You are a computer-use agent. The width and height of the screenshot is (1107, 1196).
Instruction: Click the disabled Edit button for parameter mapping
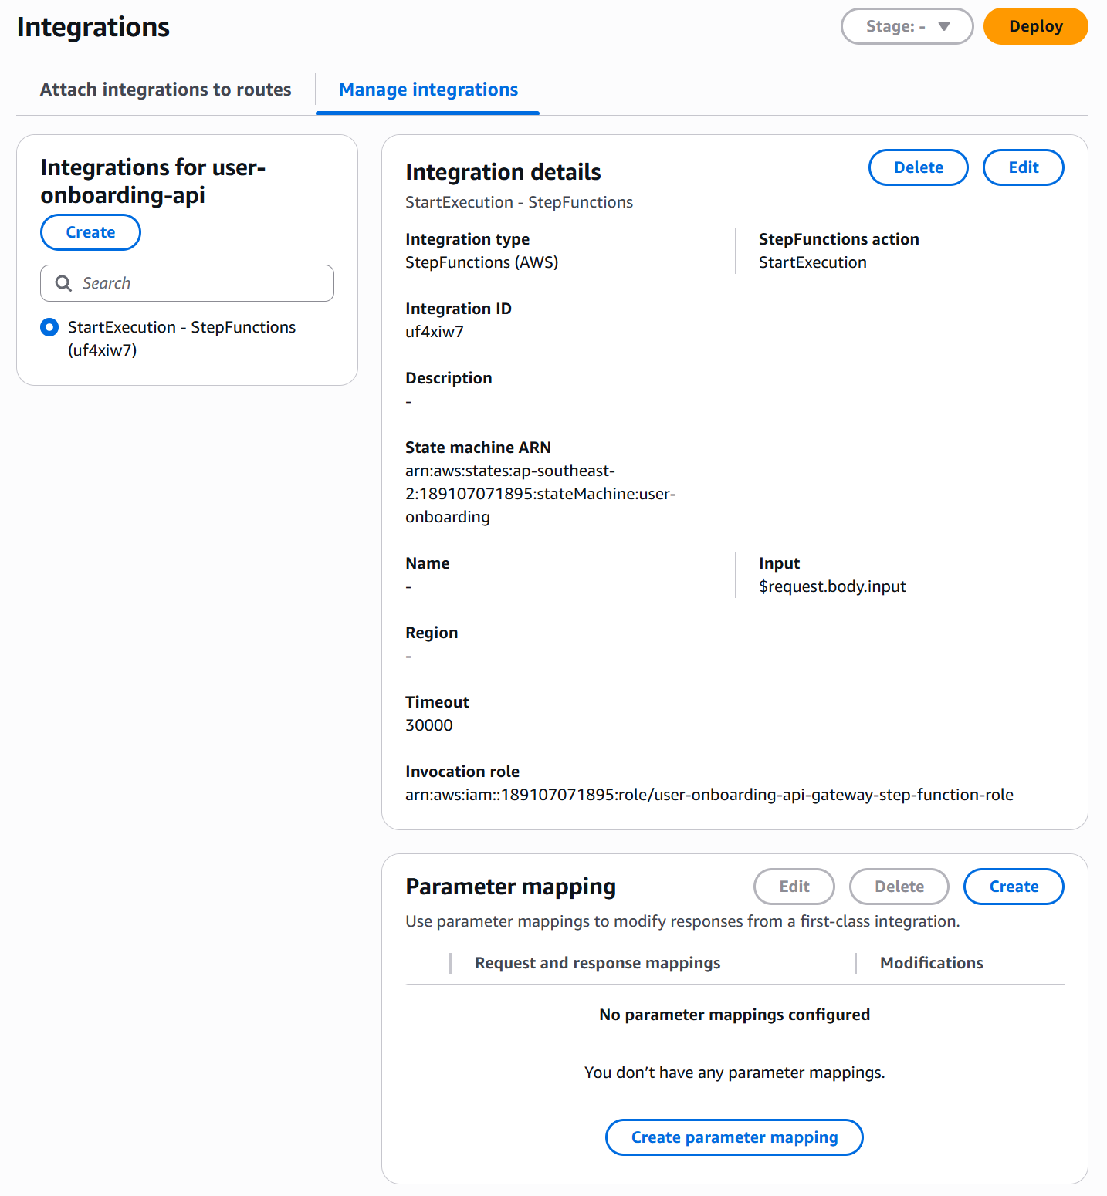tap(794, 887)
